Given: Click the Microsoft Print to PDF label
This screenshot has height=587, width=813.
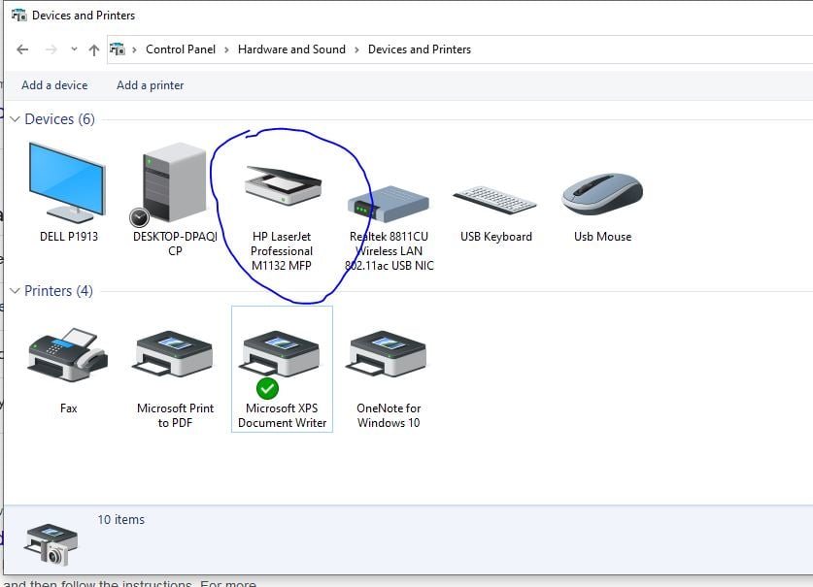Looking at the screenshot, I should click(x=175, y=415).
